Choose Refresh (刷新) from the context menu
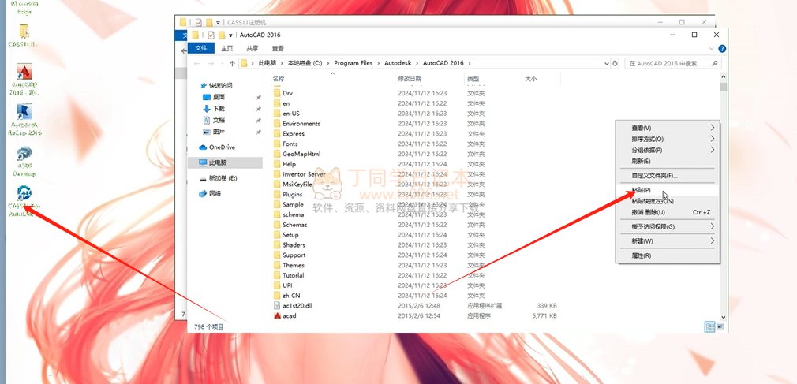797x384 pixels. click(668, 161)
